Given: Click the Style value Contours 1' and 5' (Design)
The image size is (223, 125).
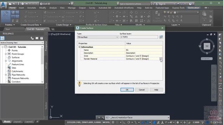Looking at the screenshot, I should [x=144, y=56].
